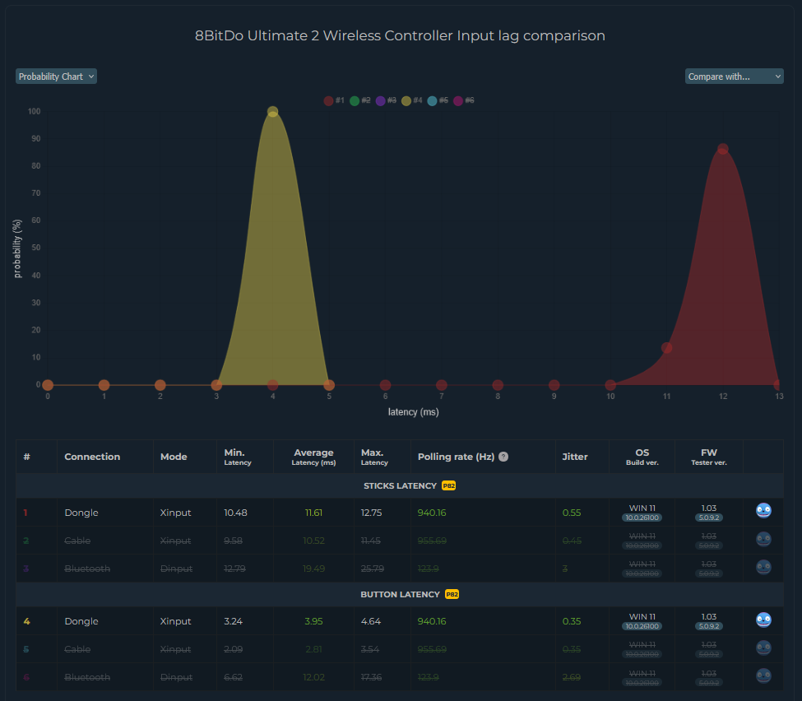
Task: Open the Compare with... dropdown
Action: click(734, 77)
